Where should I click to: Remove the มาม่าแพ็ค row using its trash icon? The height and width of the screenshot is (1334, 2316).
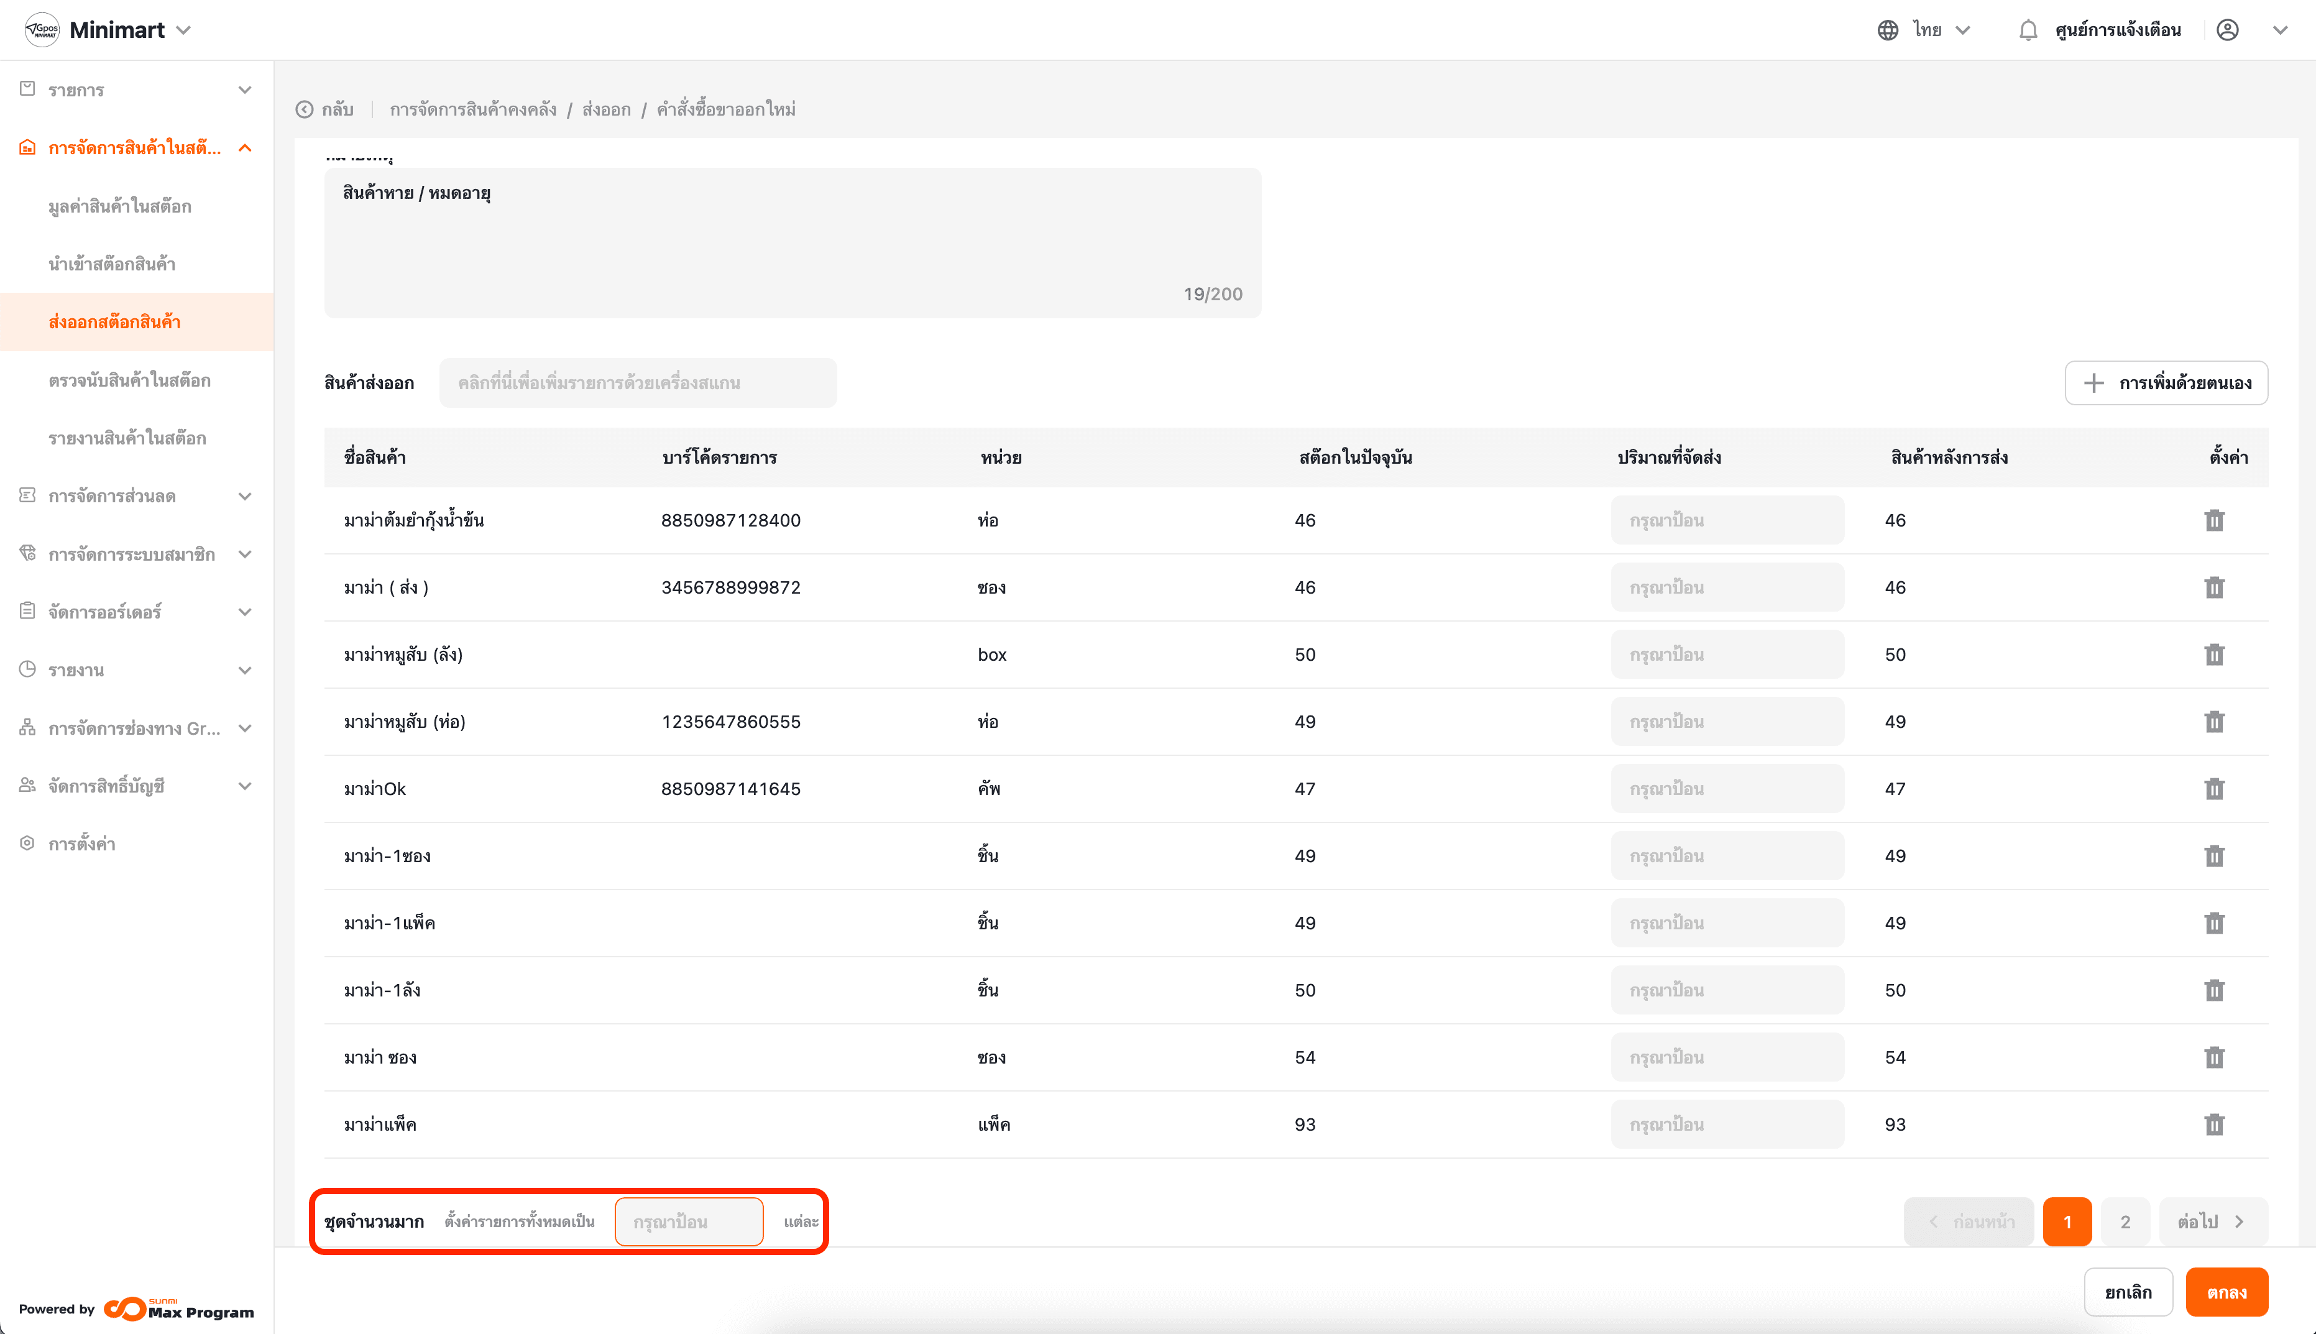pyautogui.click(x=2213, y=1124)
